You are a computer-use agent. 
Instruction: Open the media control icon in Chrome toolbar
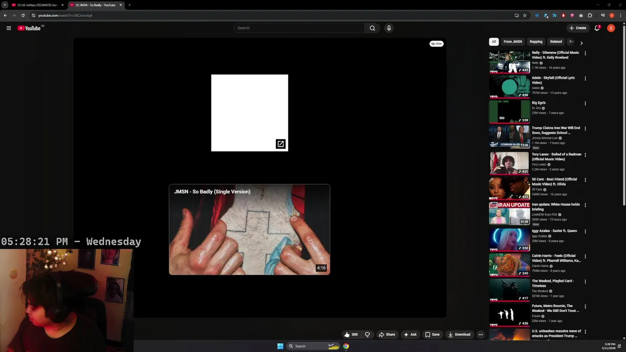[603, 15]
